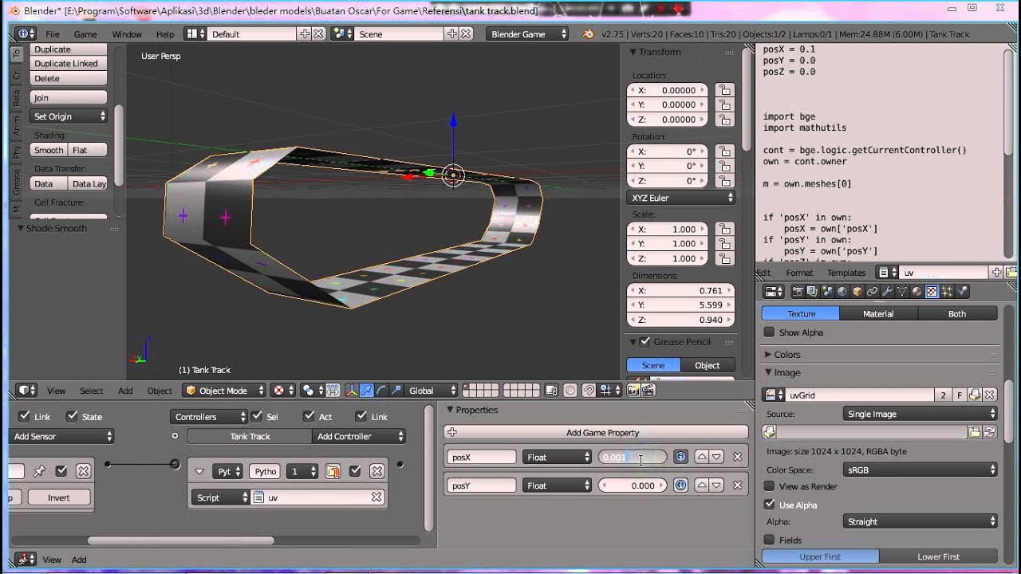Click the Add Game Property button
This screenshot has width=1021, height=574.
[596, 432]
